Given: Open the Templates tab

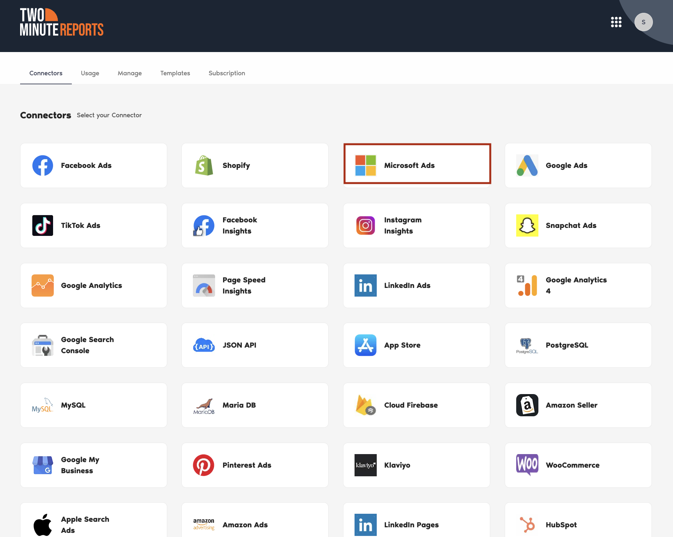Looking at the screenshot, I should [x=175, y=73].
